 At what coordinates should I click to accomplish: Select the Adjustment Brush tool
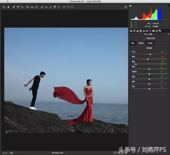coord(50,7)
